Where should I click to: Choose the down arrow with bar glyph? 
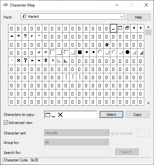[x=25, y=36]
